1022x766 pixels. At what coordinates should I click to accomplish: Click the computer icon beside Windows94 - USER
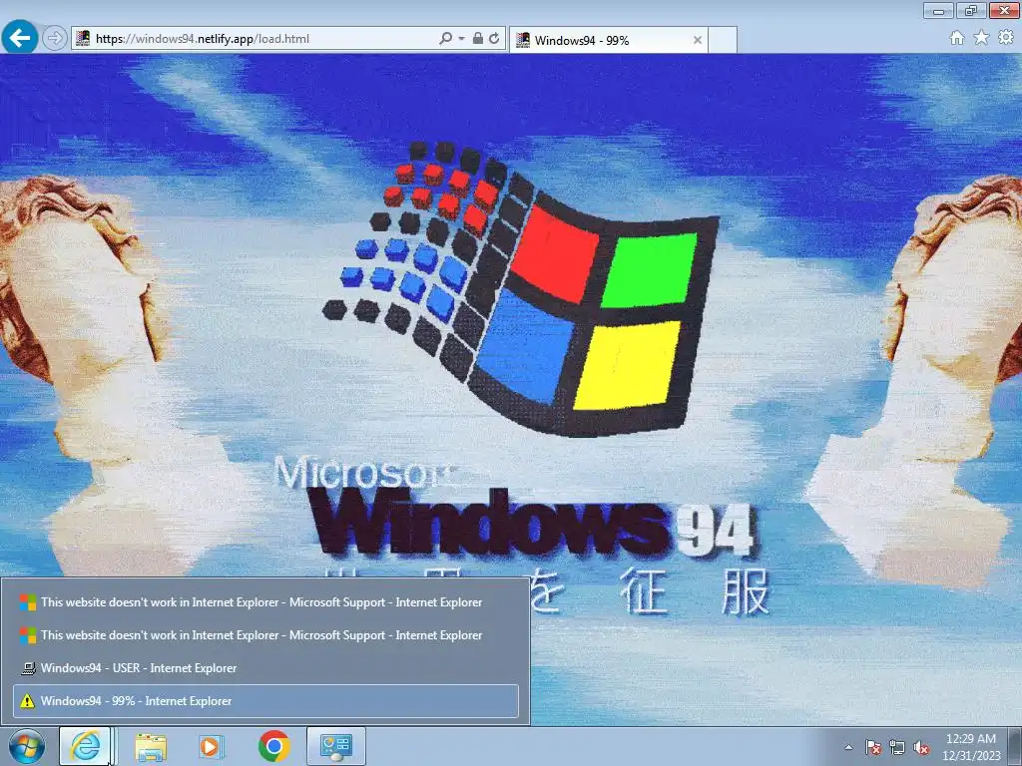click(x=27, y=667)
